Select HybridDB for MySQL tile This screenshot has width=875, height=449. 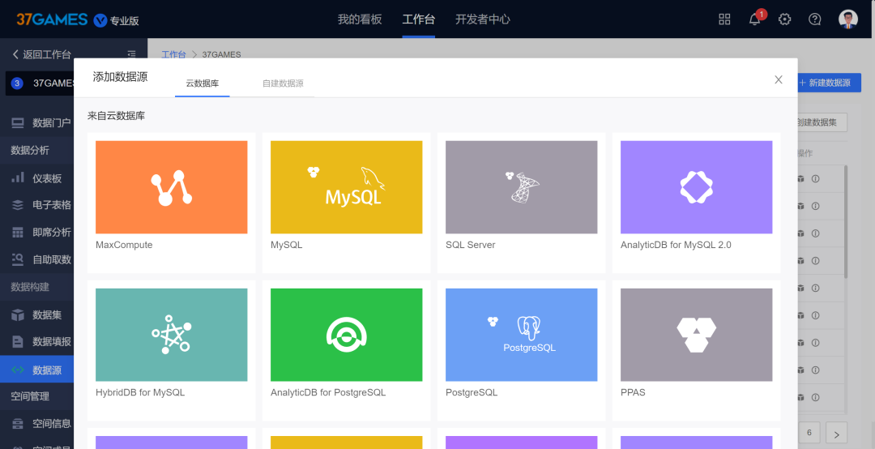(x=171, y=350)
